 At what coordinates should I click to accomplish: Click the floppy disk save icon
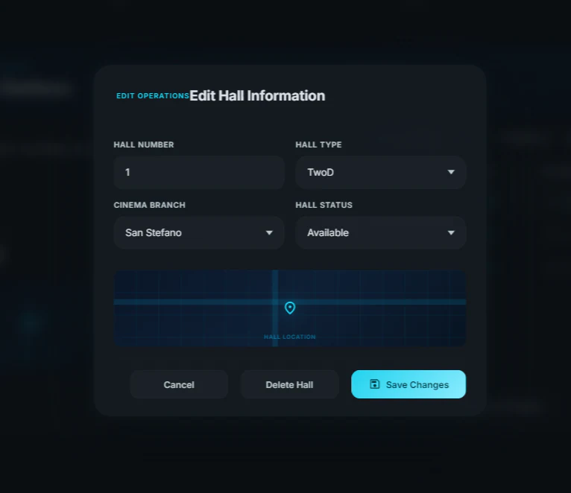click(x=375, y=384)
